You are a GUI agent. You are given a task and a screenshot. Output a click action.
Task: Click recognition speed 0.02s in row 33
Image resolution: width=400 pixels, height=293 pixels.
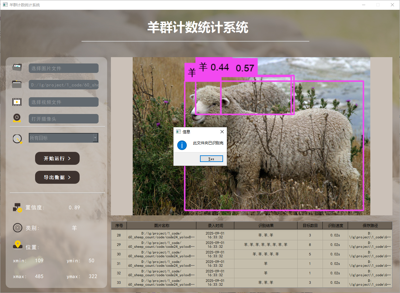point(335,283)
